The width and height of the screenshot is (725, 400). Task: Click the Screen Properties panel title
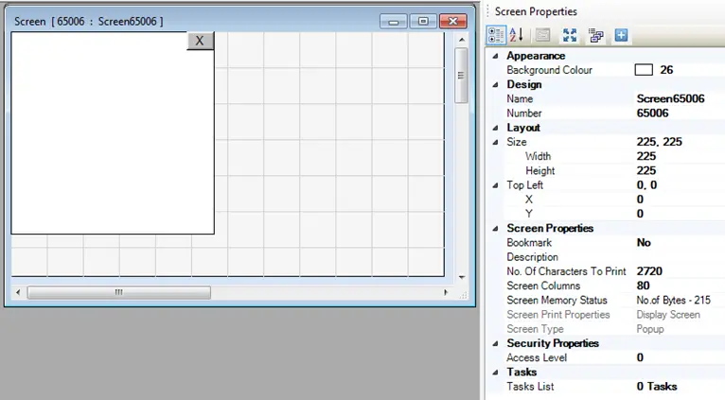coord(536,11)
